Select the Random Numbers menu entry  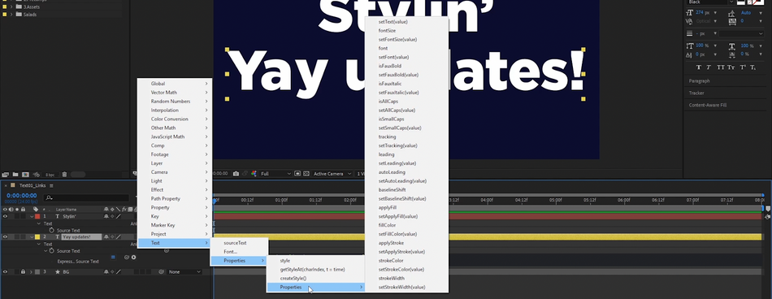click(175, 102)
